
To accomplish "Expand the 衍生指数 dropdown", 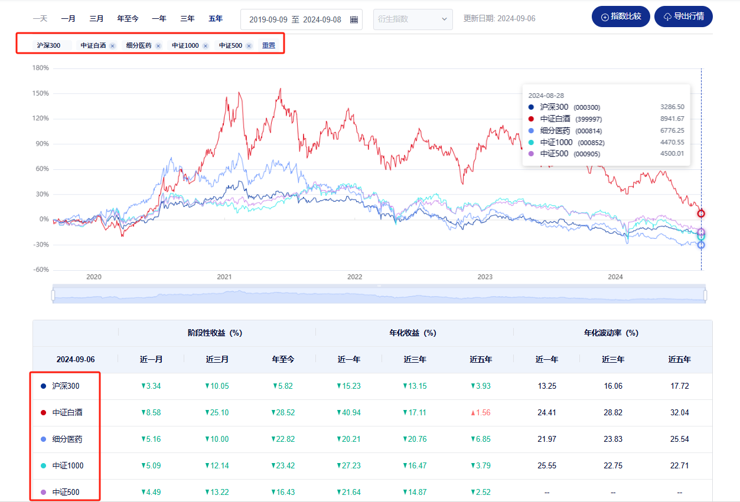I will click(412, 19).
